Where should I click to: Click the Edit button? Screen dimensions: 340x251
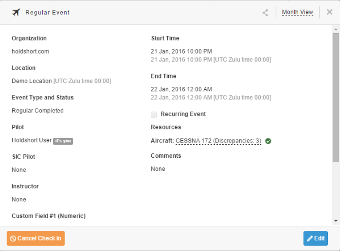point(316,238)
